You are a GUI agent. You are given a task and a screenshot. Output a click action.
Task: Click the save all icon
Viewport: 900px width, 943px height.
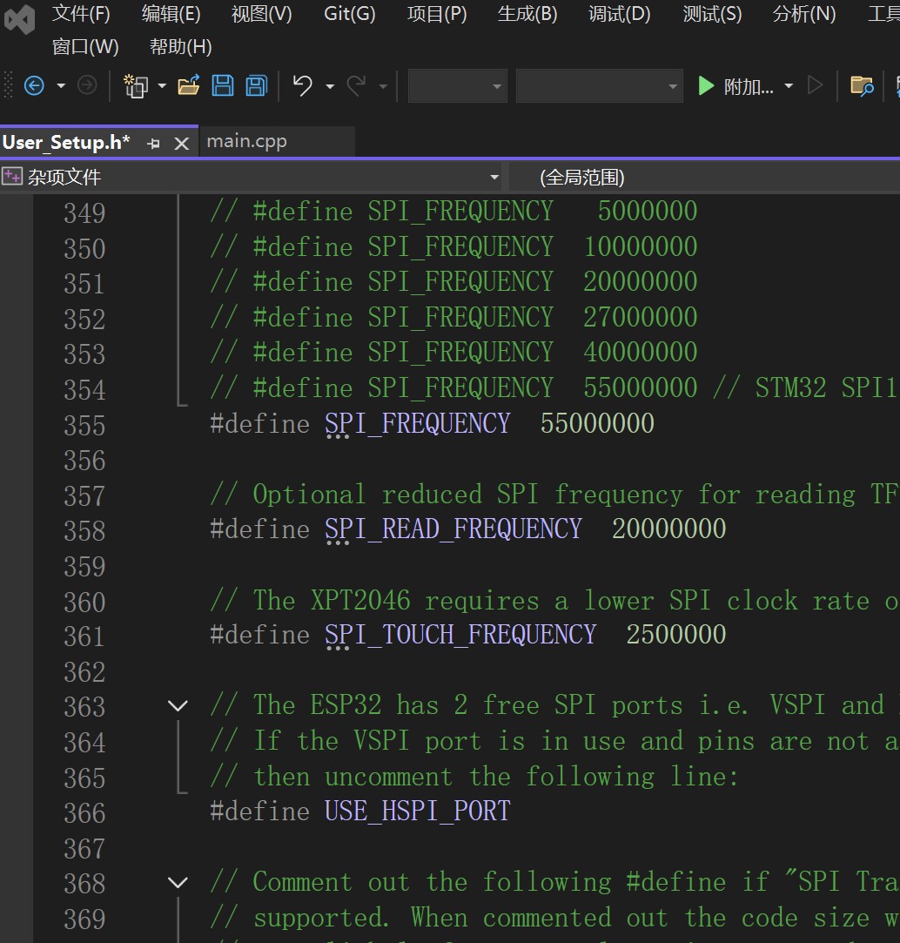coord(256,85)
